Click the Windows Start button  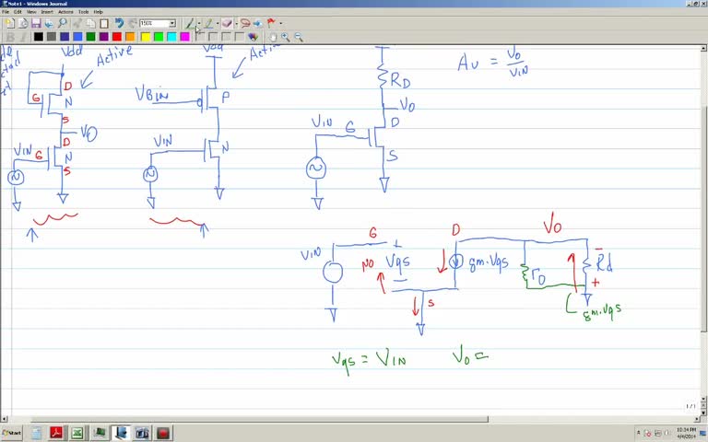[11, 433]
